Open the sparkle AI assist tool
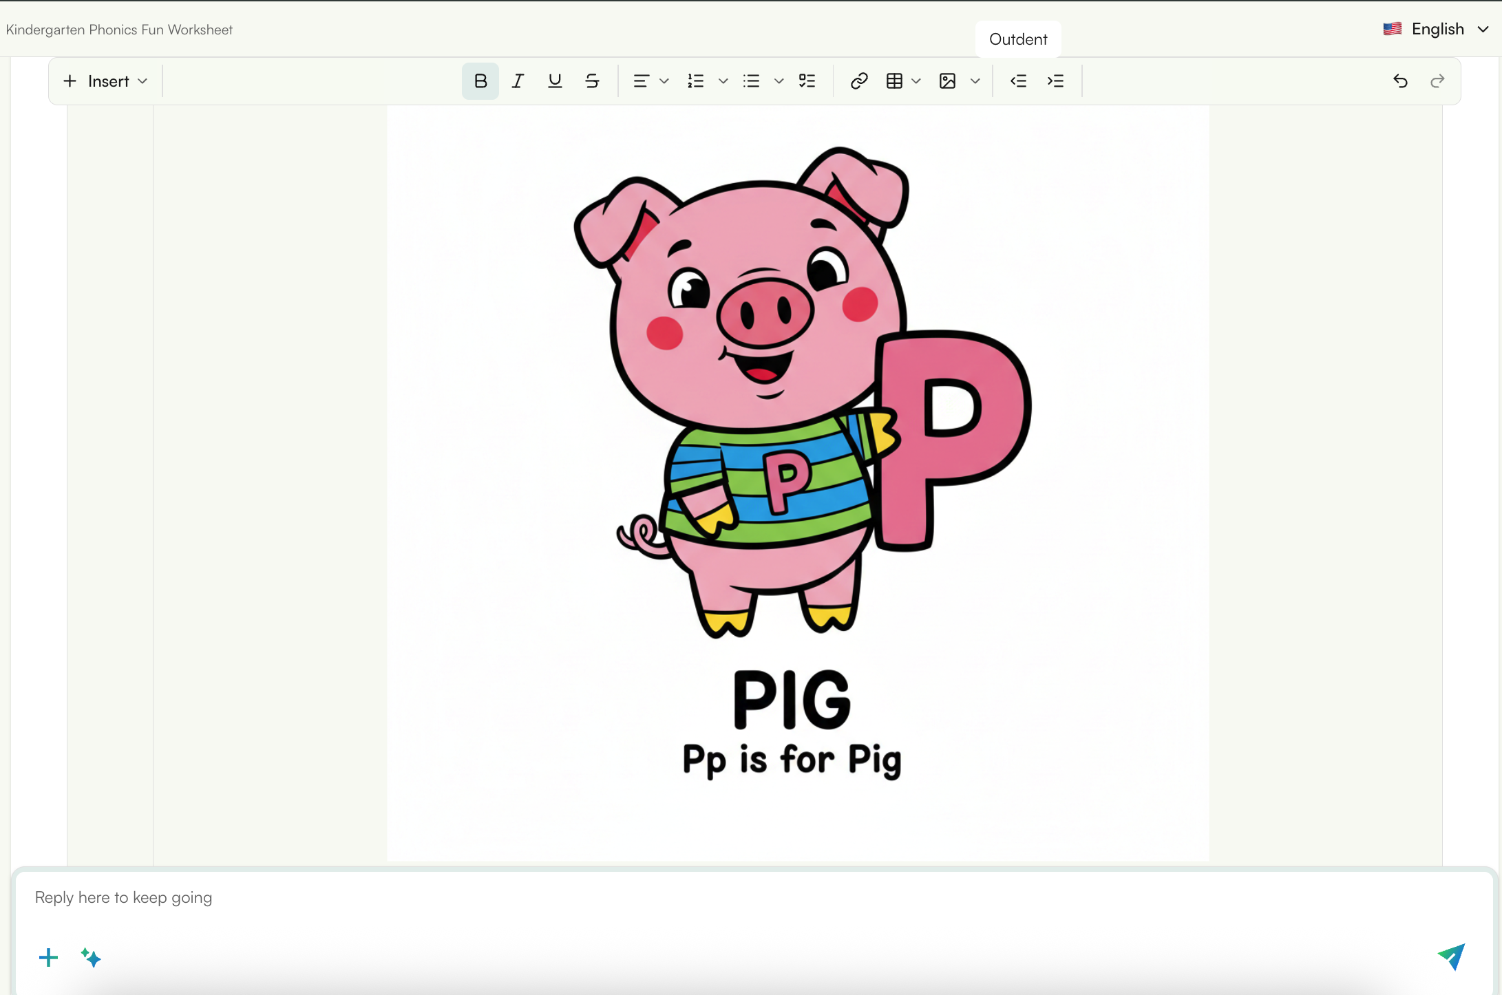The image size is (1502, 995). [90, 957]
